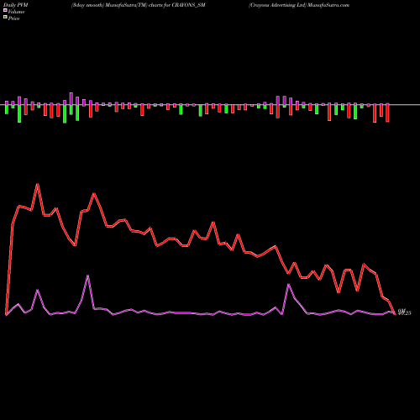Screen dimensions: 420x420
Task: Click the 'Daily PVM' title text
Action: [x=16, y=5]
